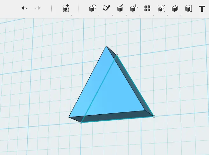Select the Text tool

202,9
